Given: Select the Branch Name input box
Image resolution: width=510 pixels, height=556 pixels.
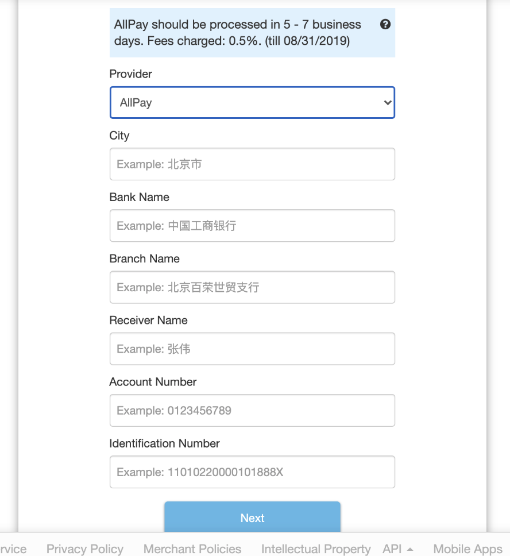Looking at the screenshot, I should tap(252, 287).
